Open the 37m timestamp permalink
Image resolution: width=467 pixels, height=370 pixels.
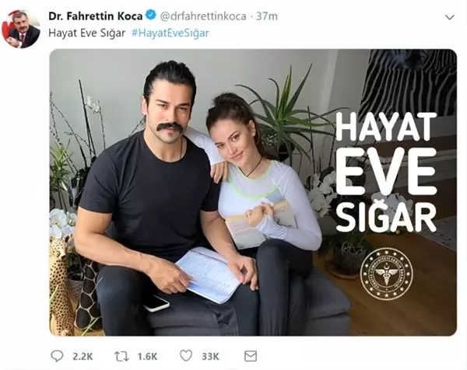click(x=267, y=16)
